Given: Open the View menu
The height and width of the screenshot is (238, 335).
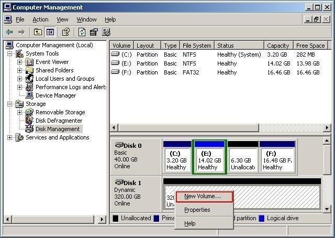Looking at the screenshot, I should [62, 20].
